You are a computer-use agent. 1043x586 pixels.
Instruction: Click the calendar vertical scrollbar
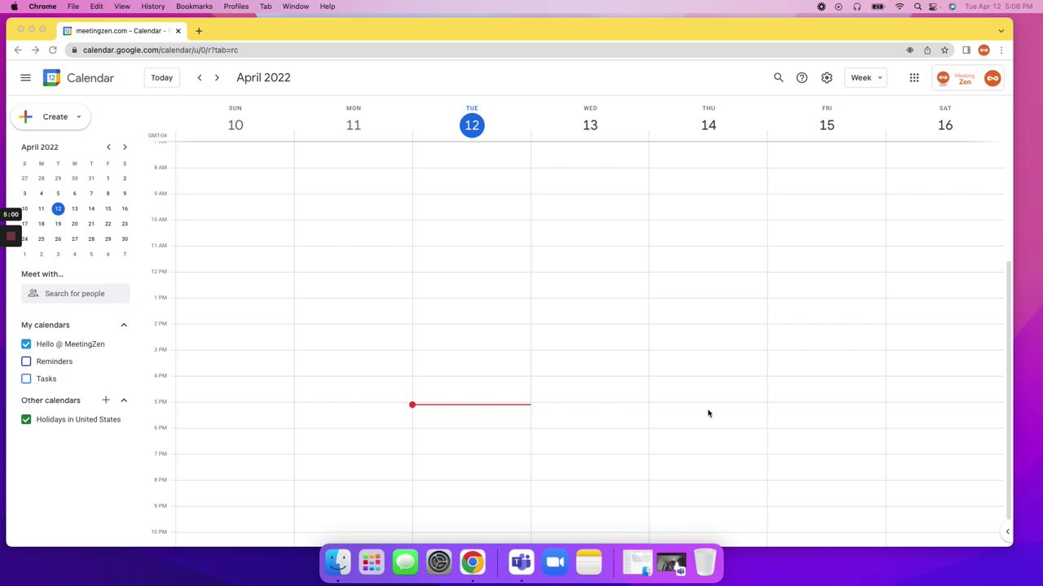(1008, 391)
